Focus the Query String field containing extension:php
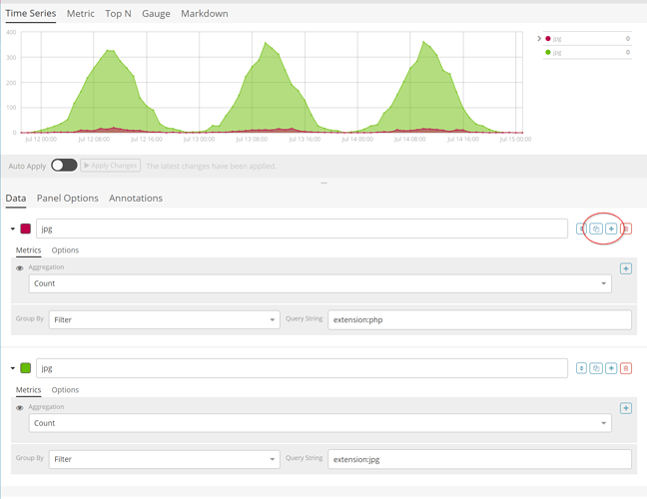 pos(479,320)
